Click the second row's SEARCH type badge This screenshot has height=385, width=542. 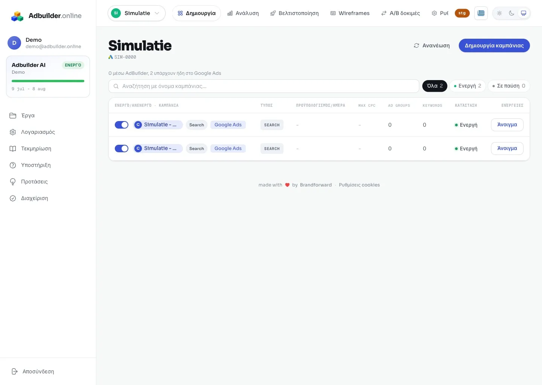pos(272,149)
